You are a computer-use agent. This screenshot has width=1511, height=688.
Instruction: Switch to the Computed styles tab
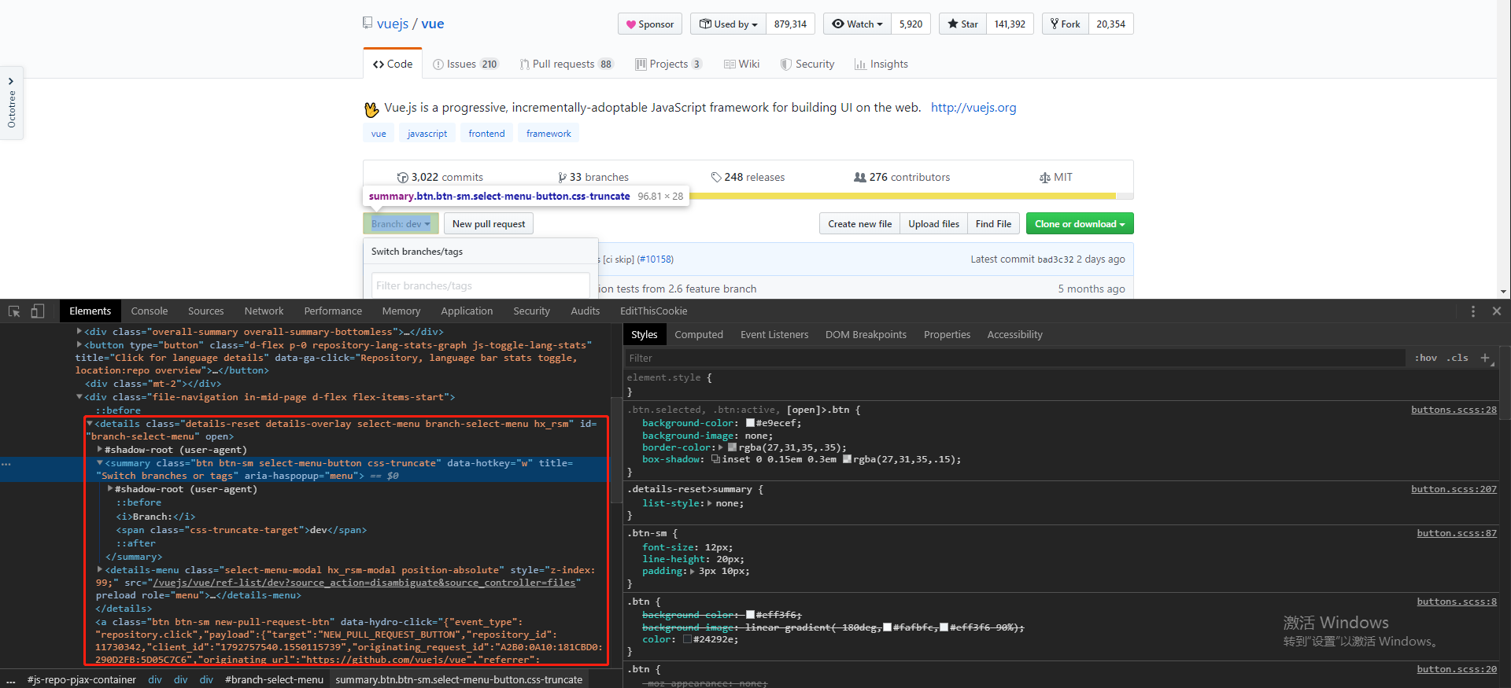point(698,335)
